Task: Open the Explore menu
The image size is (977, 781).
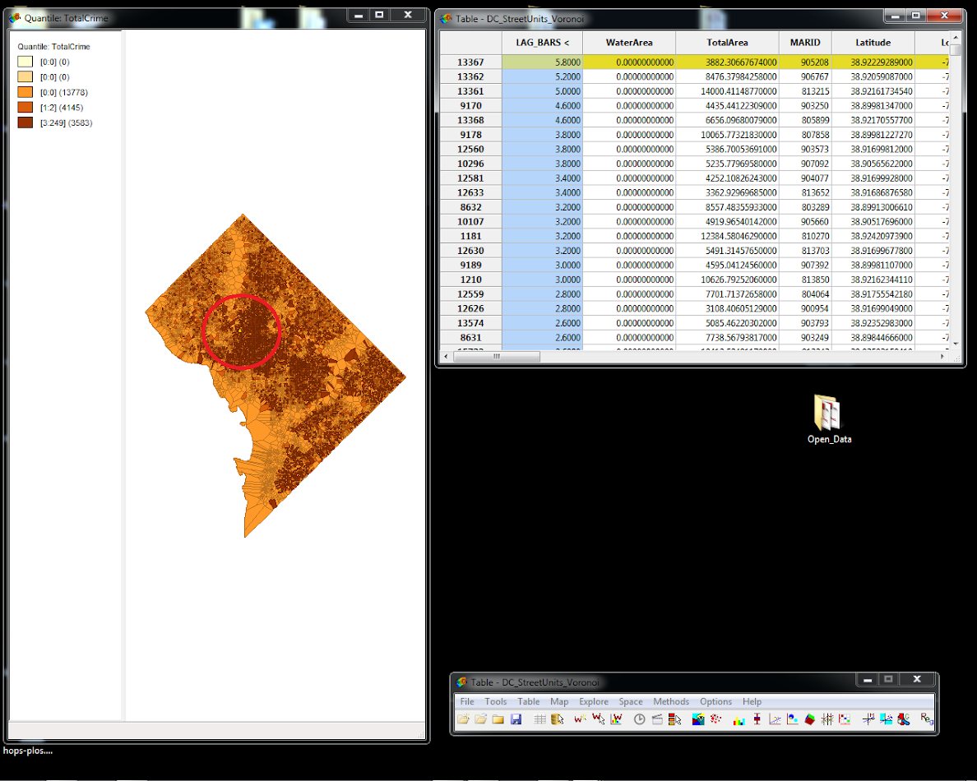Action: coord(593,701)
